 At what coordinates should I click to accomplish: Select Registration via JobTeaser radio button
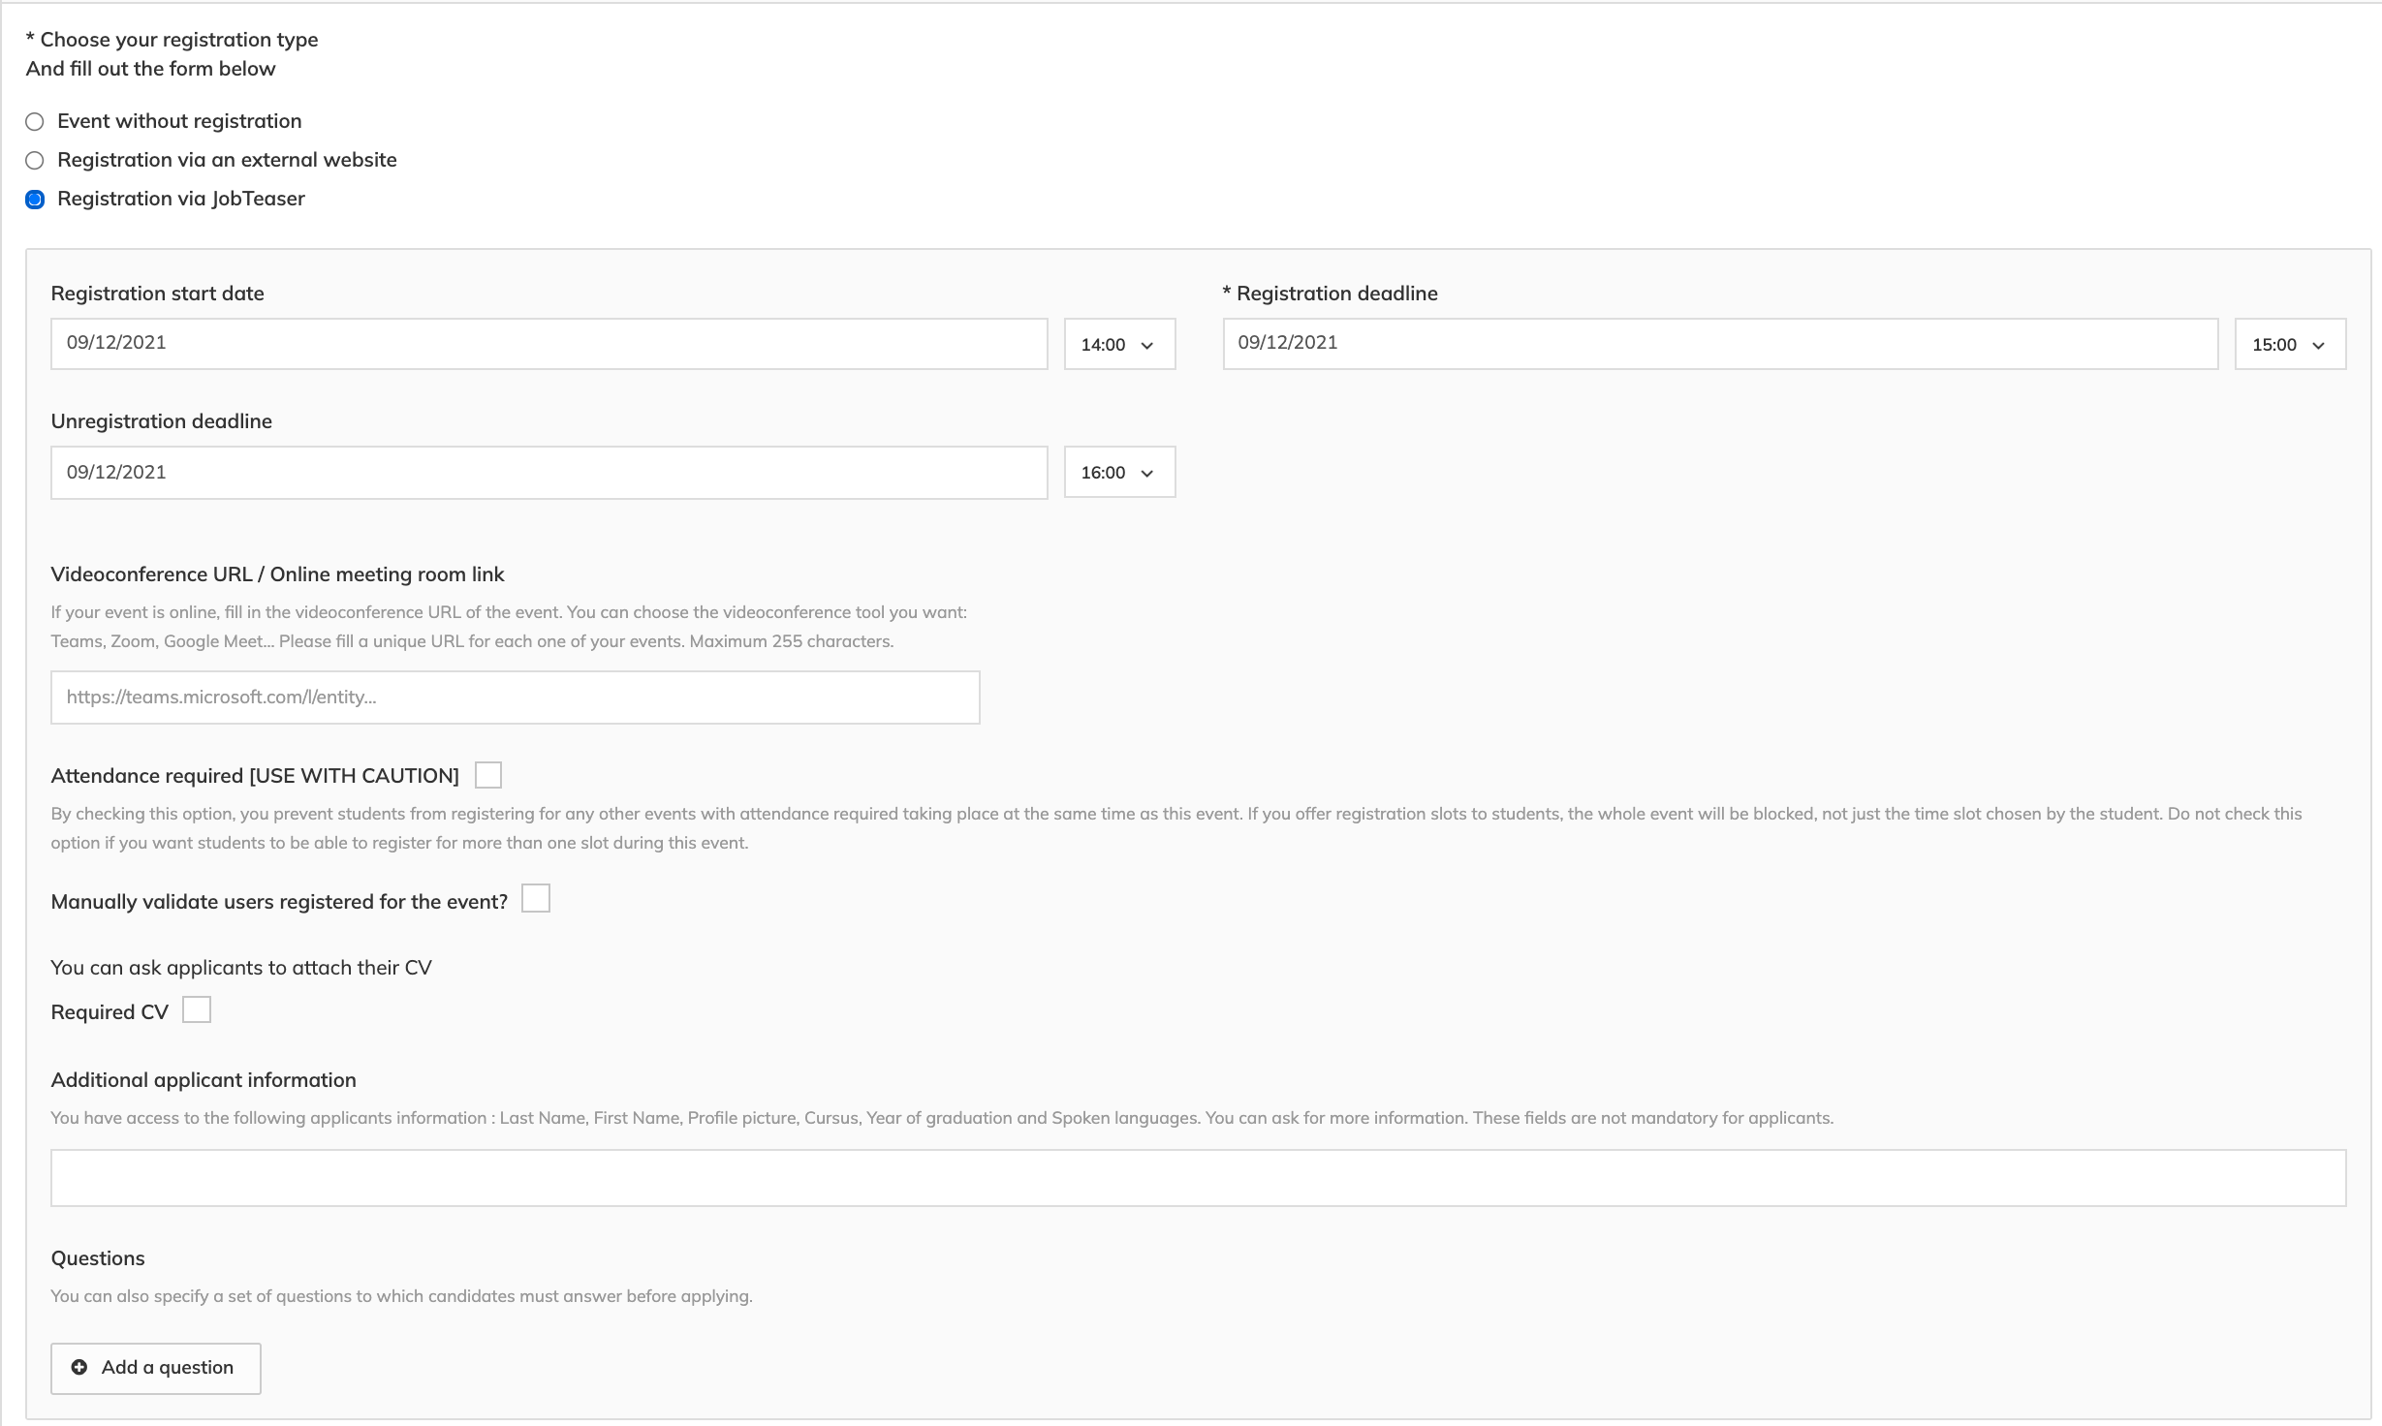point(35,200)
